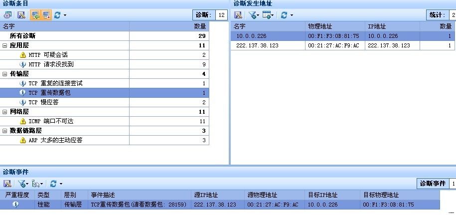Select TCP 重复的连接尝试 item

point(104,83)
